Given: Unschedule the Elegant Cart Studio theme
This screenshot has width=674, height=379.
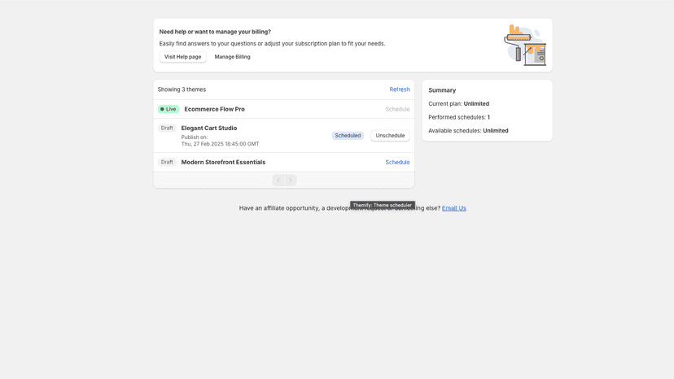Looking at the screenshot, I should [390, 135].
